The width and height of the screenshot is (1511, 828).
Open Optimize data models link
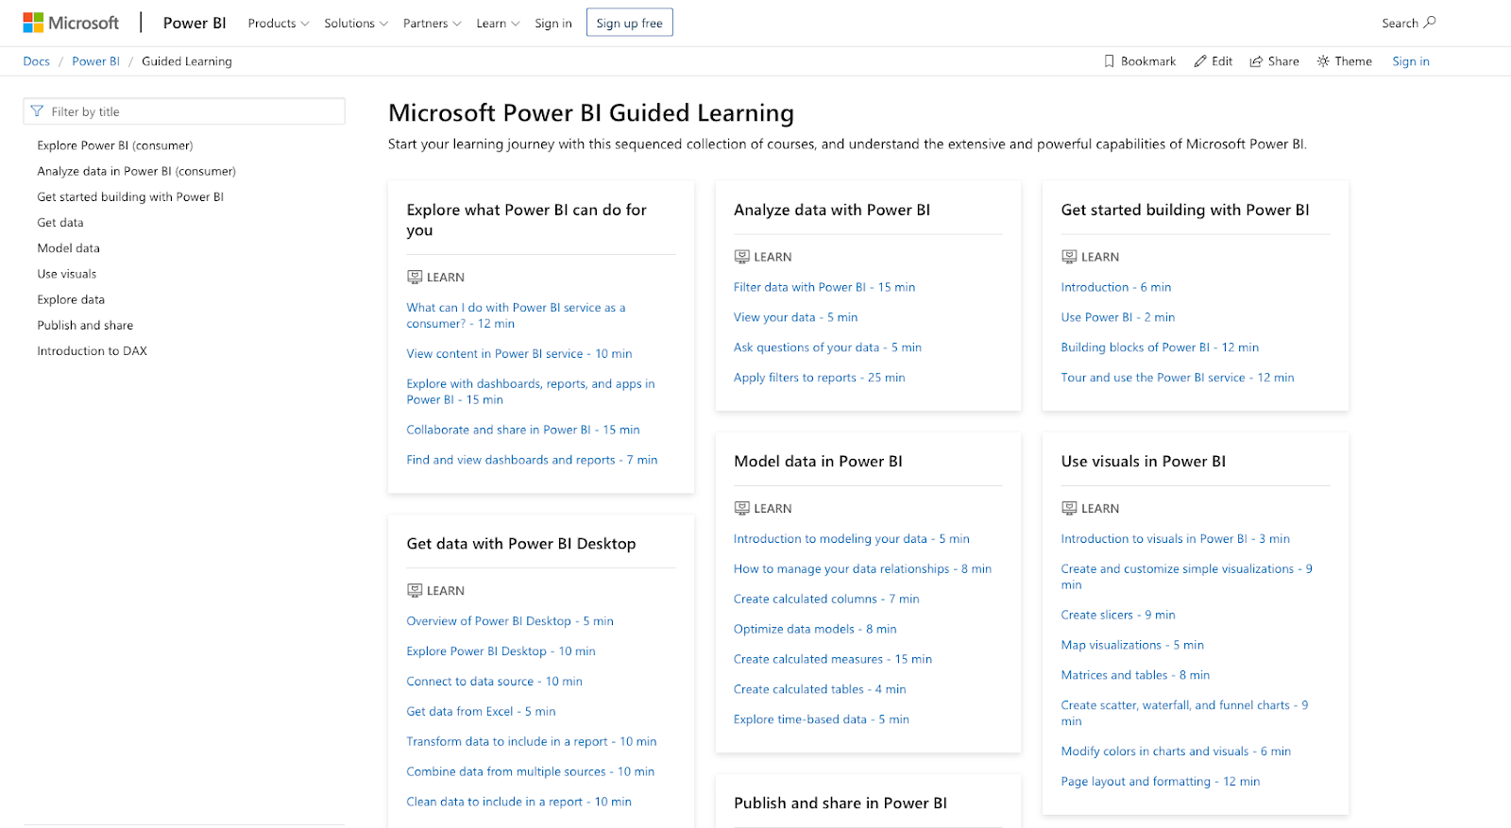pos(815,630)
